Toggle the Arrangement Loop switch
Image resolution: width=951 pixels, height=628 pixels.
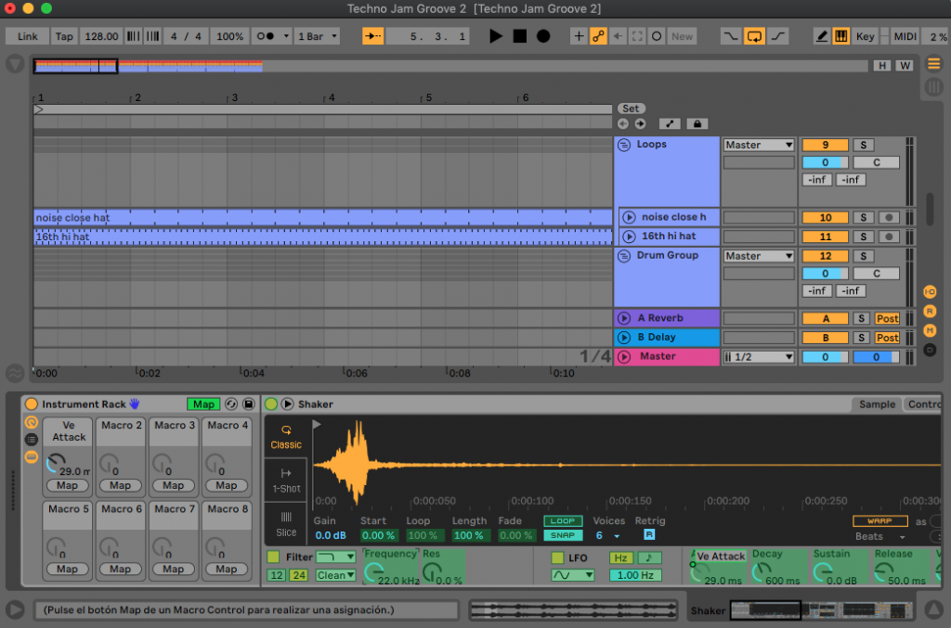coord(754,36)
